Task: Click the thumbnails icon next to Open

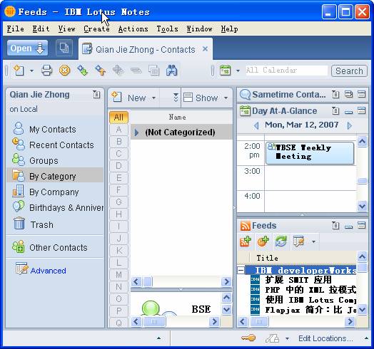Action: tap(64, 48)
